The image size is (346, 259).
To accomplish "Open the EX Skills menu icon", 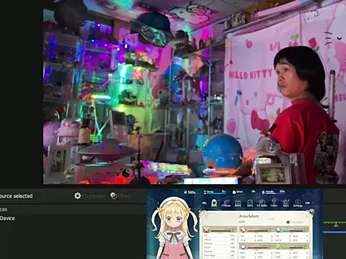I will [x=262, y=203].
